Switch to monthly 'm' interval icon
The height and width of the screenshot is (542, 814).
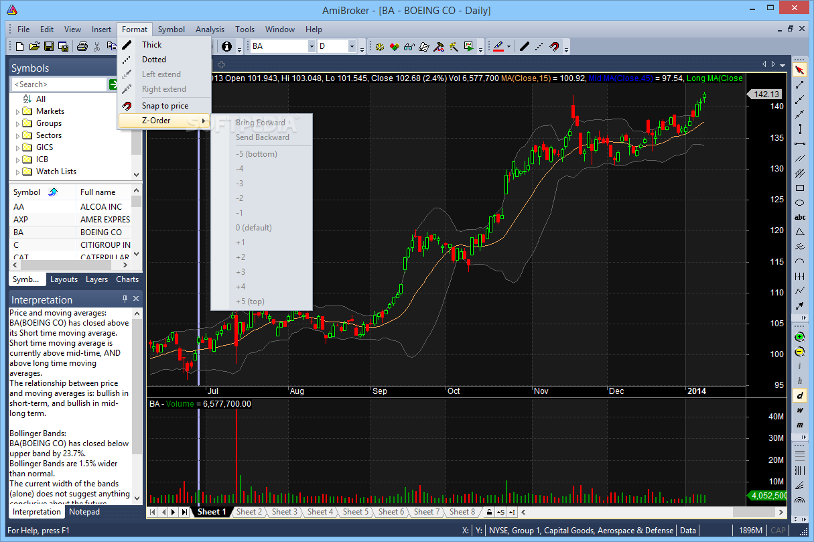point(799,425)
